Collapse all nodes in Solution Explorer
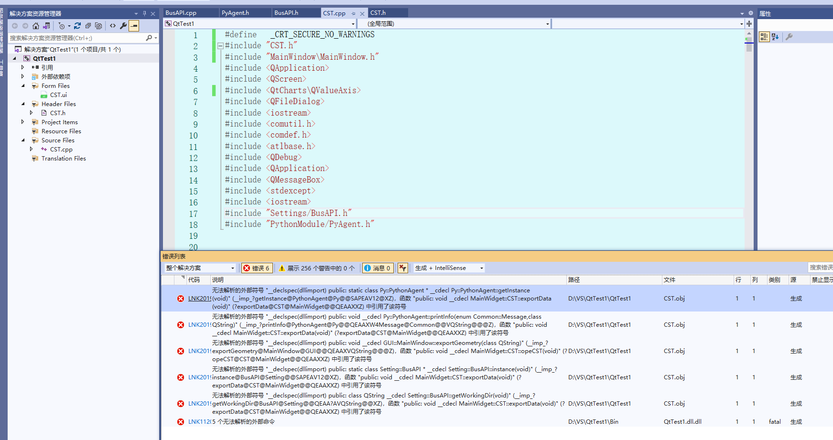 [88, 26]
